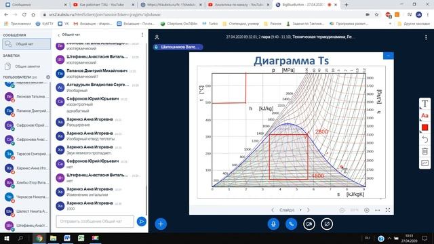The height and width of the screenshot is (244, 434).
Task: Switch to 'Как работает ТЭЦ' YouTube tab
Action: click(104, 5)
